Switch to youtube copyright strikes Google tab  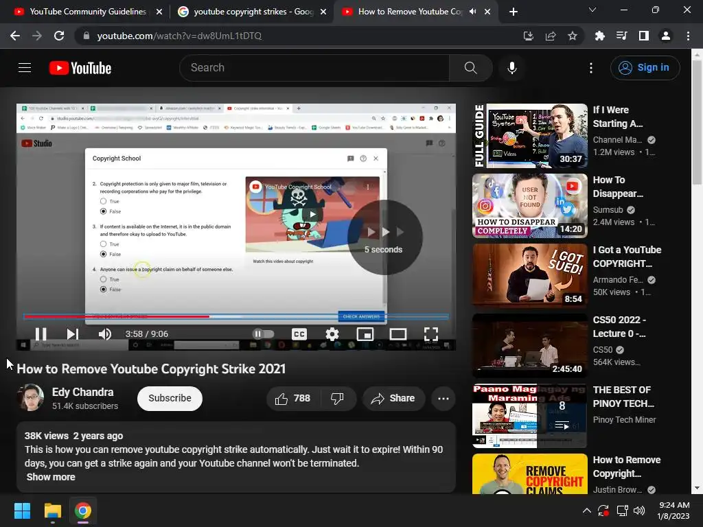click(x=253, y=12)
